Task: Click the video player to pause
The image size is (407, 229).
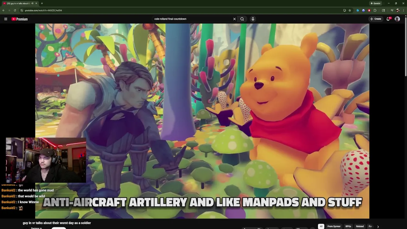Action: (x=202, y=121)
